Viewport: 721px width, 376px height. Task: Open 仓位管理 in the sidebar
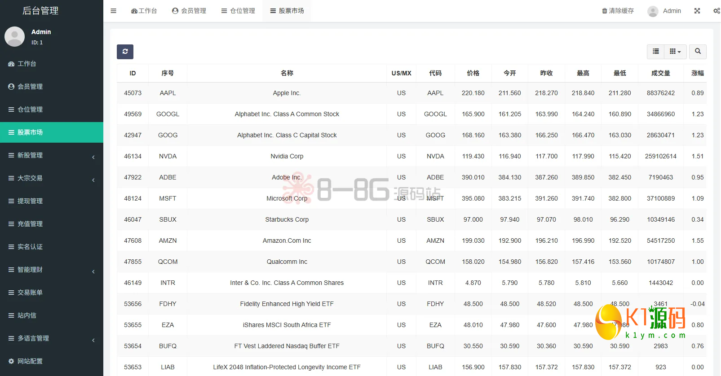[52, 109]
